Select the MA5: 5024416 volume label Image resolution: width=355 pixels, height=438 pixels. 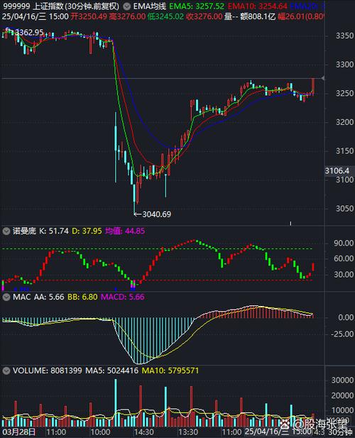pyautogui.click(x=111, y=371)
